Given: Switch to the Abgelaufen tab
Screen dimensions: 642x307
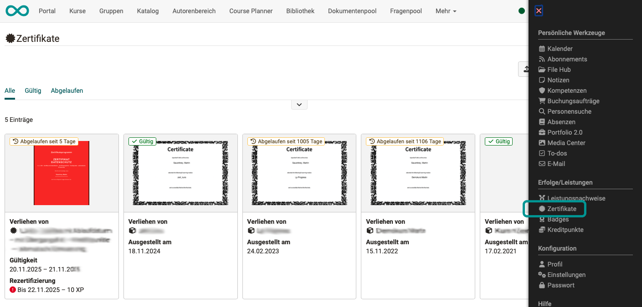Looking at the screenshot, I should (67, 90).
